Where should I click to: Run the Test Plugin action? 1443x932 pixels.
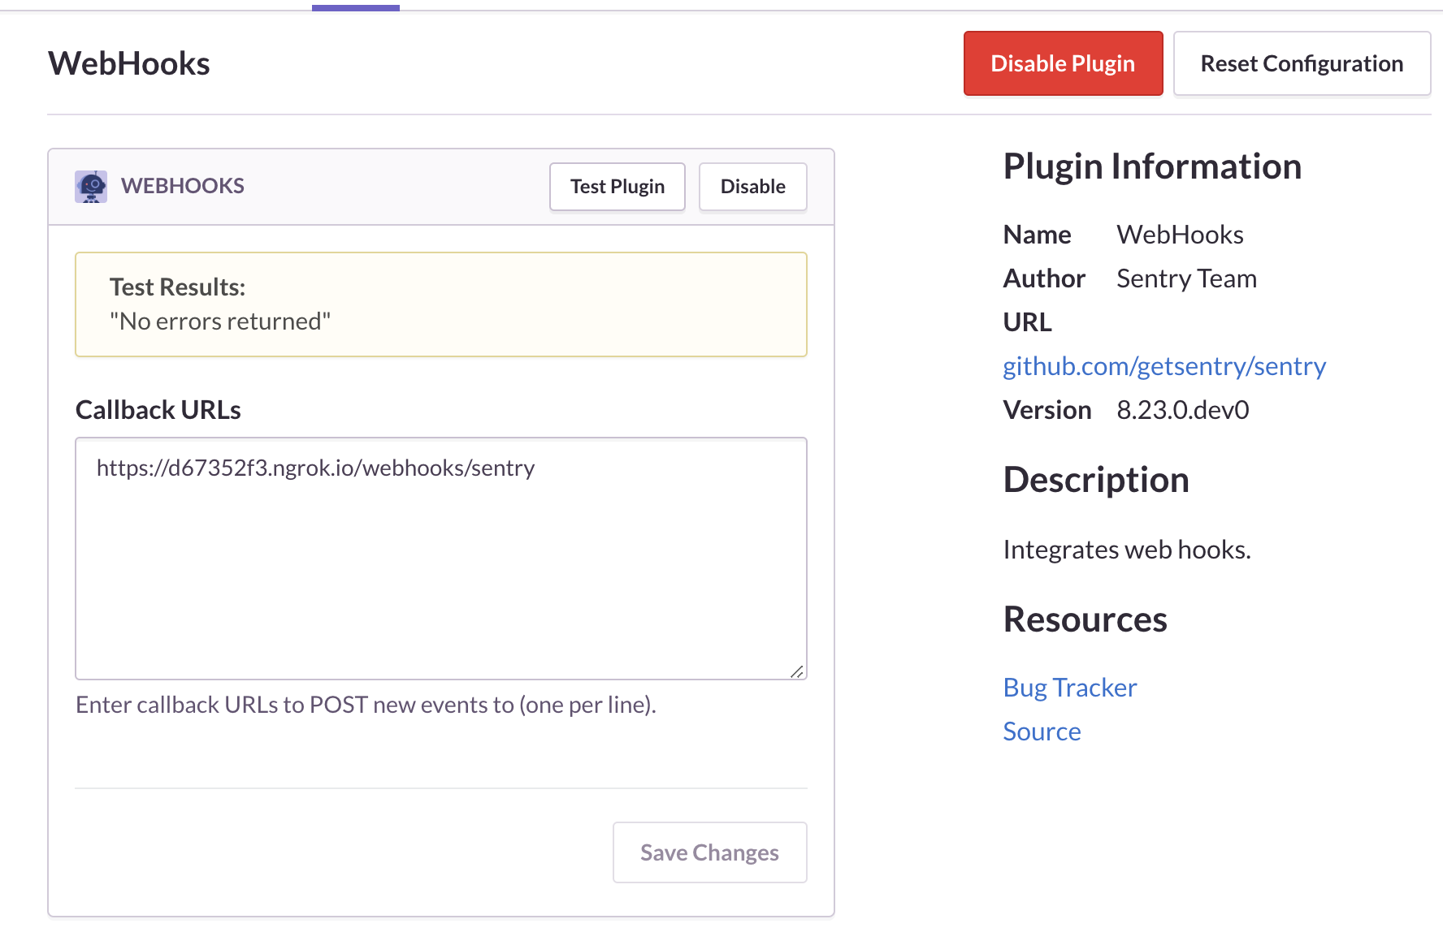[617, 187]
